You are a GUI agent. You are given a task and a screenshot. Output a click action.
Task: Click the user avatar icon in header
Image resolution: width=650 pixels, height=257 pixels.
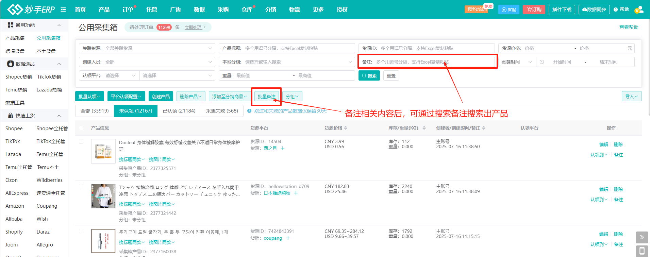point(639,10)
